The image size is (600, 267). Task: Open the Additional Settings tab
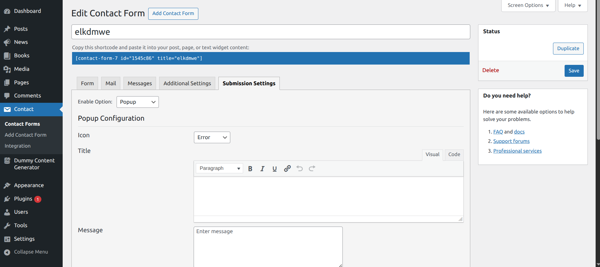click(187, 83)
